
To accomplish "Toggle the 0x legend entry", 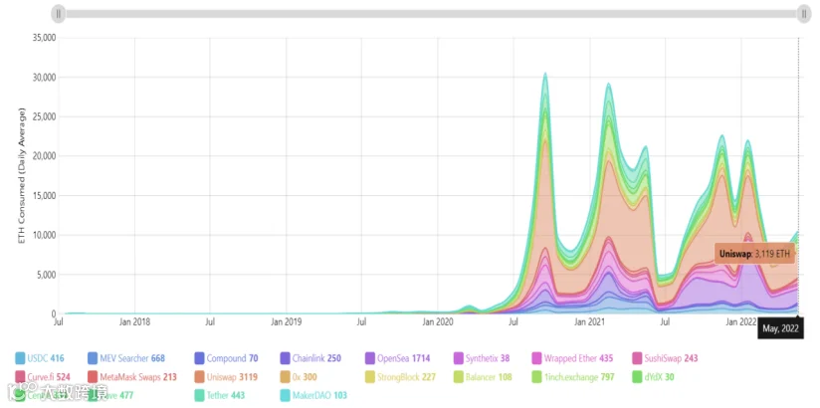I will tap(299, 376).
